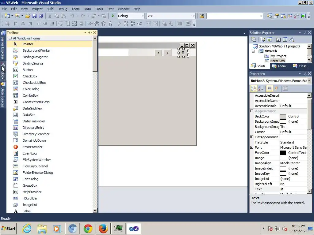Click the back '<' button on the form
Viewport: 314px width, 235px height.
pos(158,53)
